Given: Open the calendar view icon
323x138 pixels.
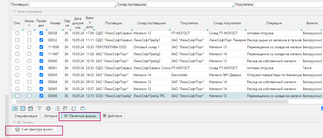Looking at the screenshot, I should (x=31, y=108).
